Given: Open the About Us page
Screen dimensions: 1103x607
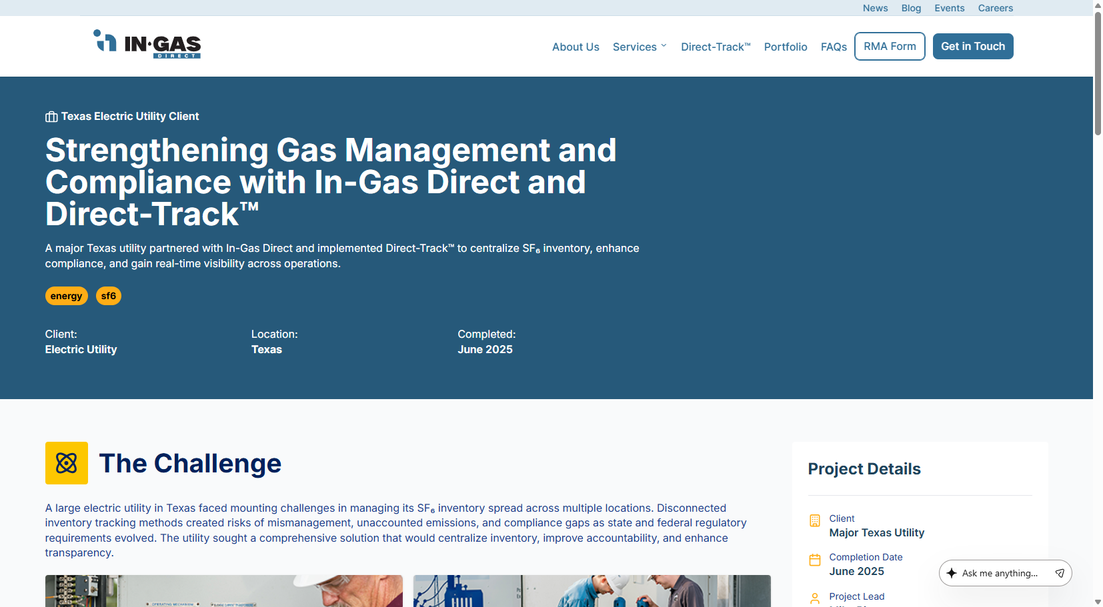Looking at the screenshot, I should [x=575, y=47].
